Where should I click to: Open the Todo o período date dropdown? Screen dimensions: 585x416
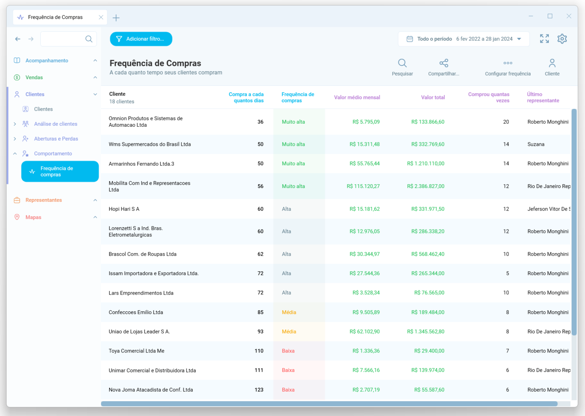point(464,39)
